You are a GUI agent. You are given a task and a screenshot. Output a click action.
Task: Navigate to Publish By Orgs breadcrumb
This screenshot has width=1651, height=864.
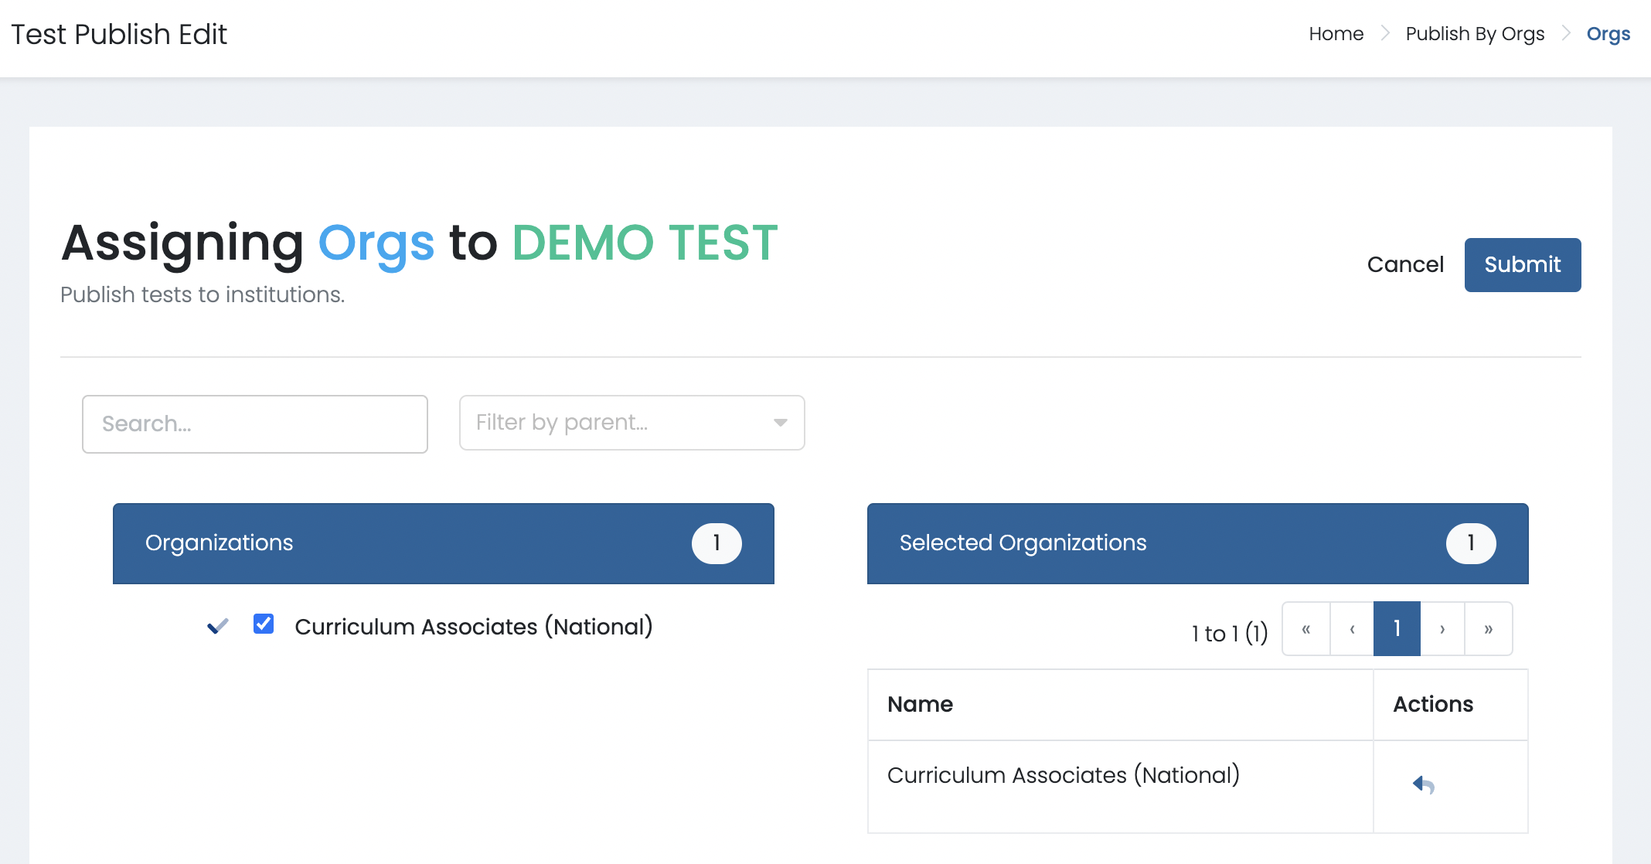coord(1474,34)
